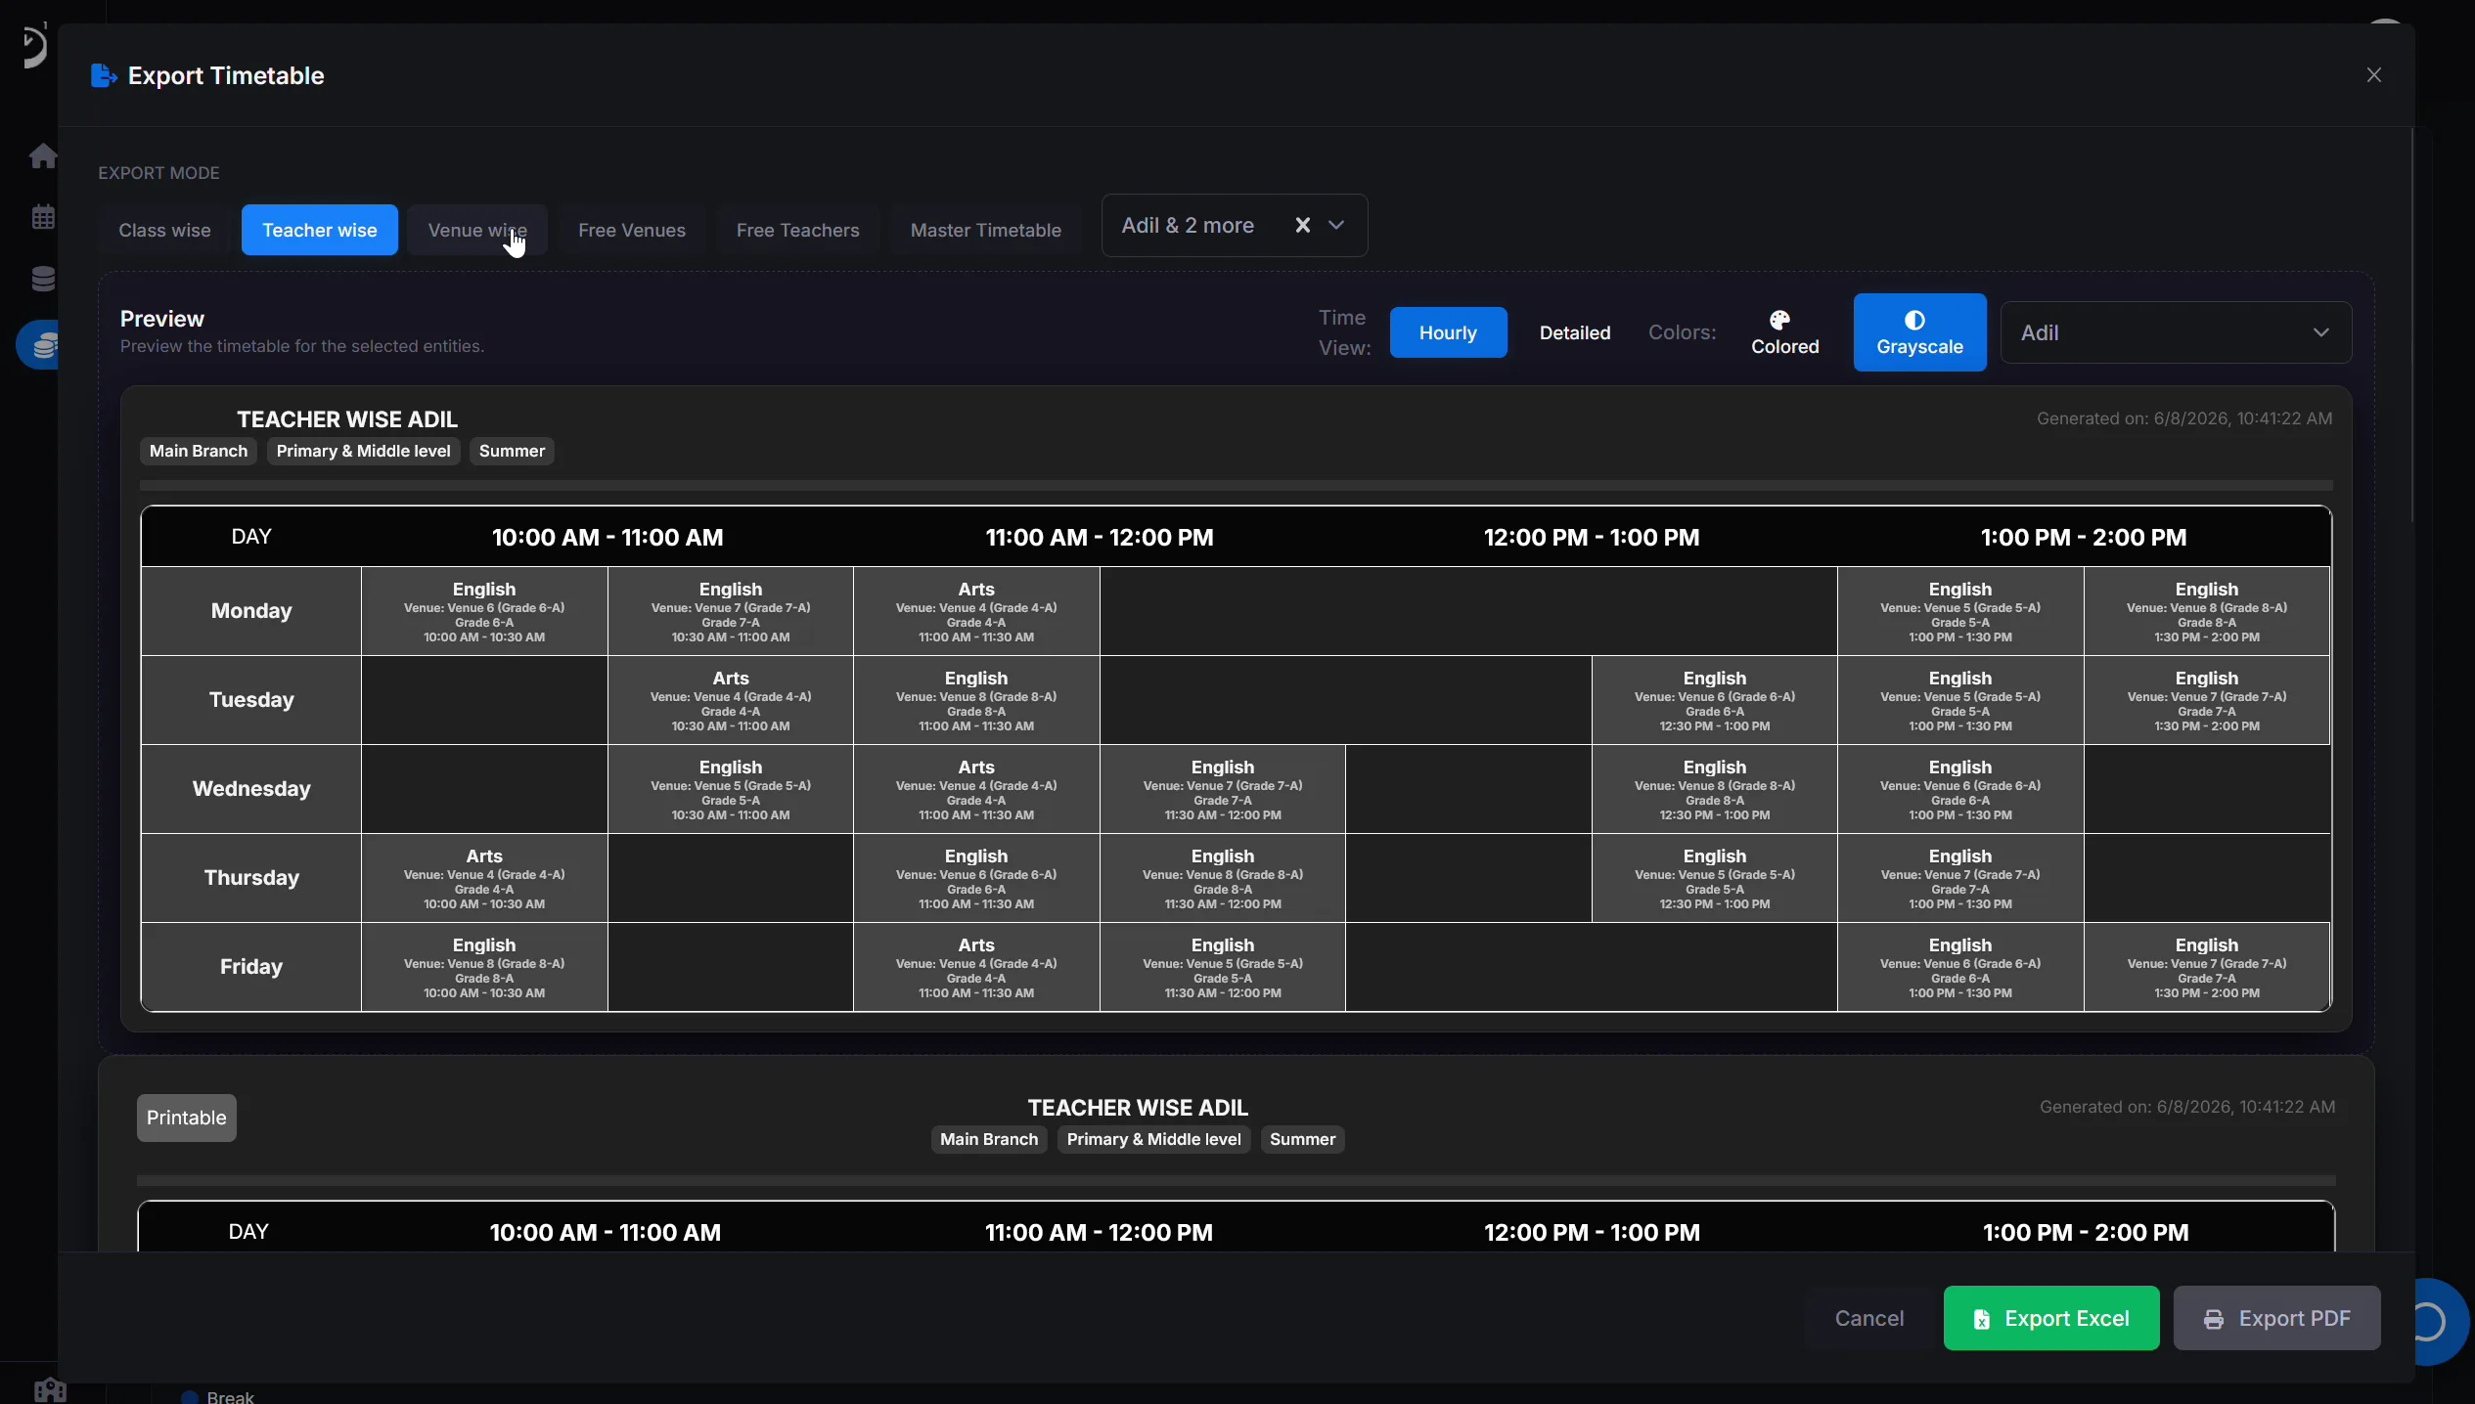Click Monday Arts Grade 4-A 11:00 AM cell

976,611
